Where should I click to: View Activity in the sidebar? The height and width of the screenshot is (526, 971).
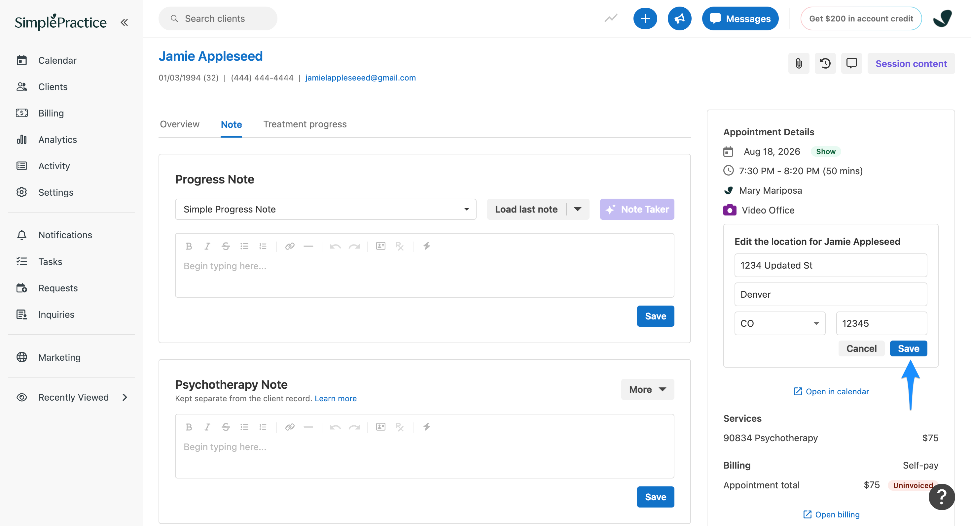coord(54,166)
